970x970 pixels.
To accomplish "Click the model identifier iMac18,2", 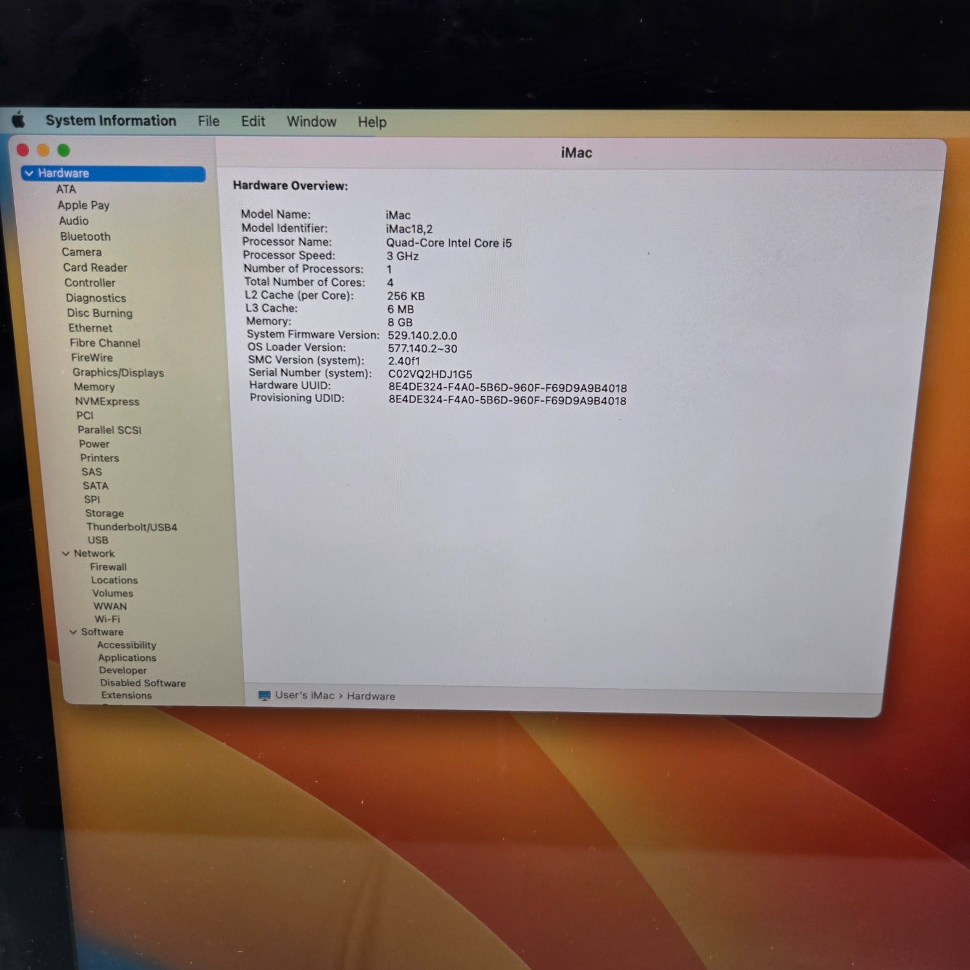I will pos(409,229).
